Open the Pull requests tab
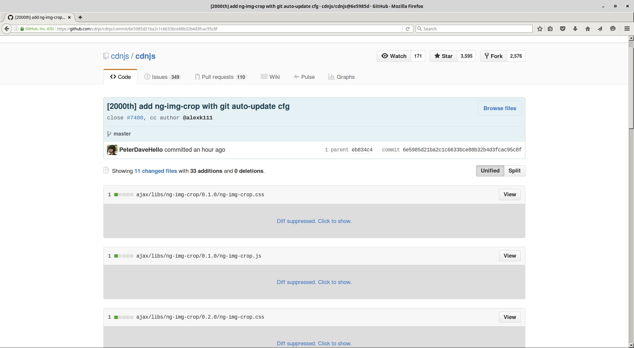 221,77
